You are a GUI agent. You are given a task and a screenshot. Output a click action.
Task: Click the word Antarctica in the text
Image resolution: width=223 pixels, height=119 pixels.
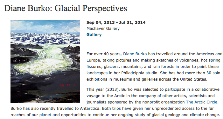pyautogui.click(x=90, y=109)
